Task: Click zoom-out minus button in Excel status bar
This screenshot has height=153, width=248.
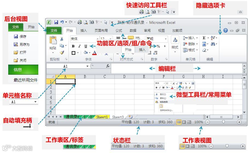Action: coord(207,122)
